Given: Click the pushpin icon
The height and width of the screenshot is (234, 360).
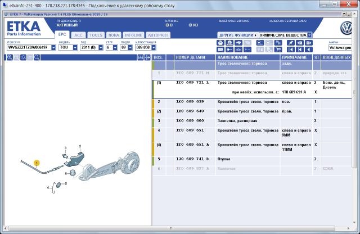Looking at the screenshot, I should tap(291, 43).
